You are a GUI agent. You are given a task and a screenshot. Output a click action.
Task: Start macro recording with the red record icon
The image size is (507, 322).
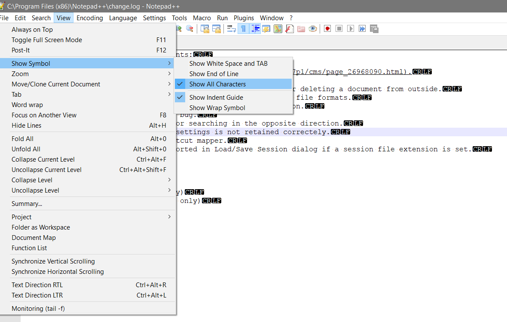click(327, 28)
